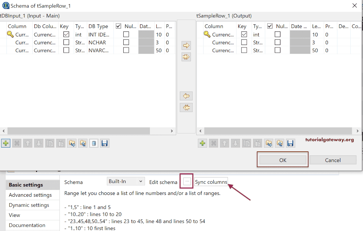
Task: Open the Built-In schema dropdown
Action: (125, 181)
